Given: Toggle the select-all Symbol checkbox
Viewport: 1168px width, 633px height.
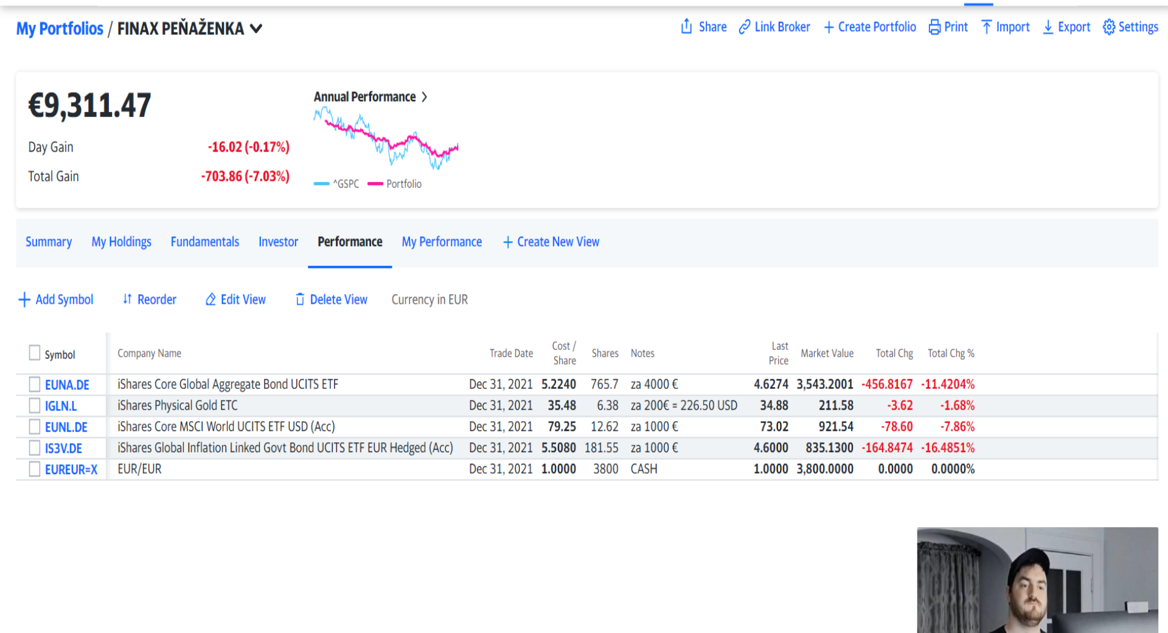Looking at the screenshot, I should coord(35,353).
